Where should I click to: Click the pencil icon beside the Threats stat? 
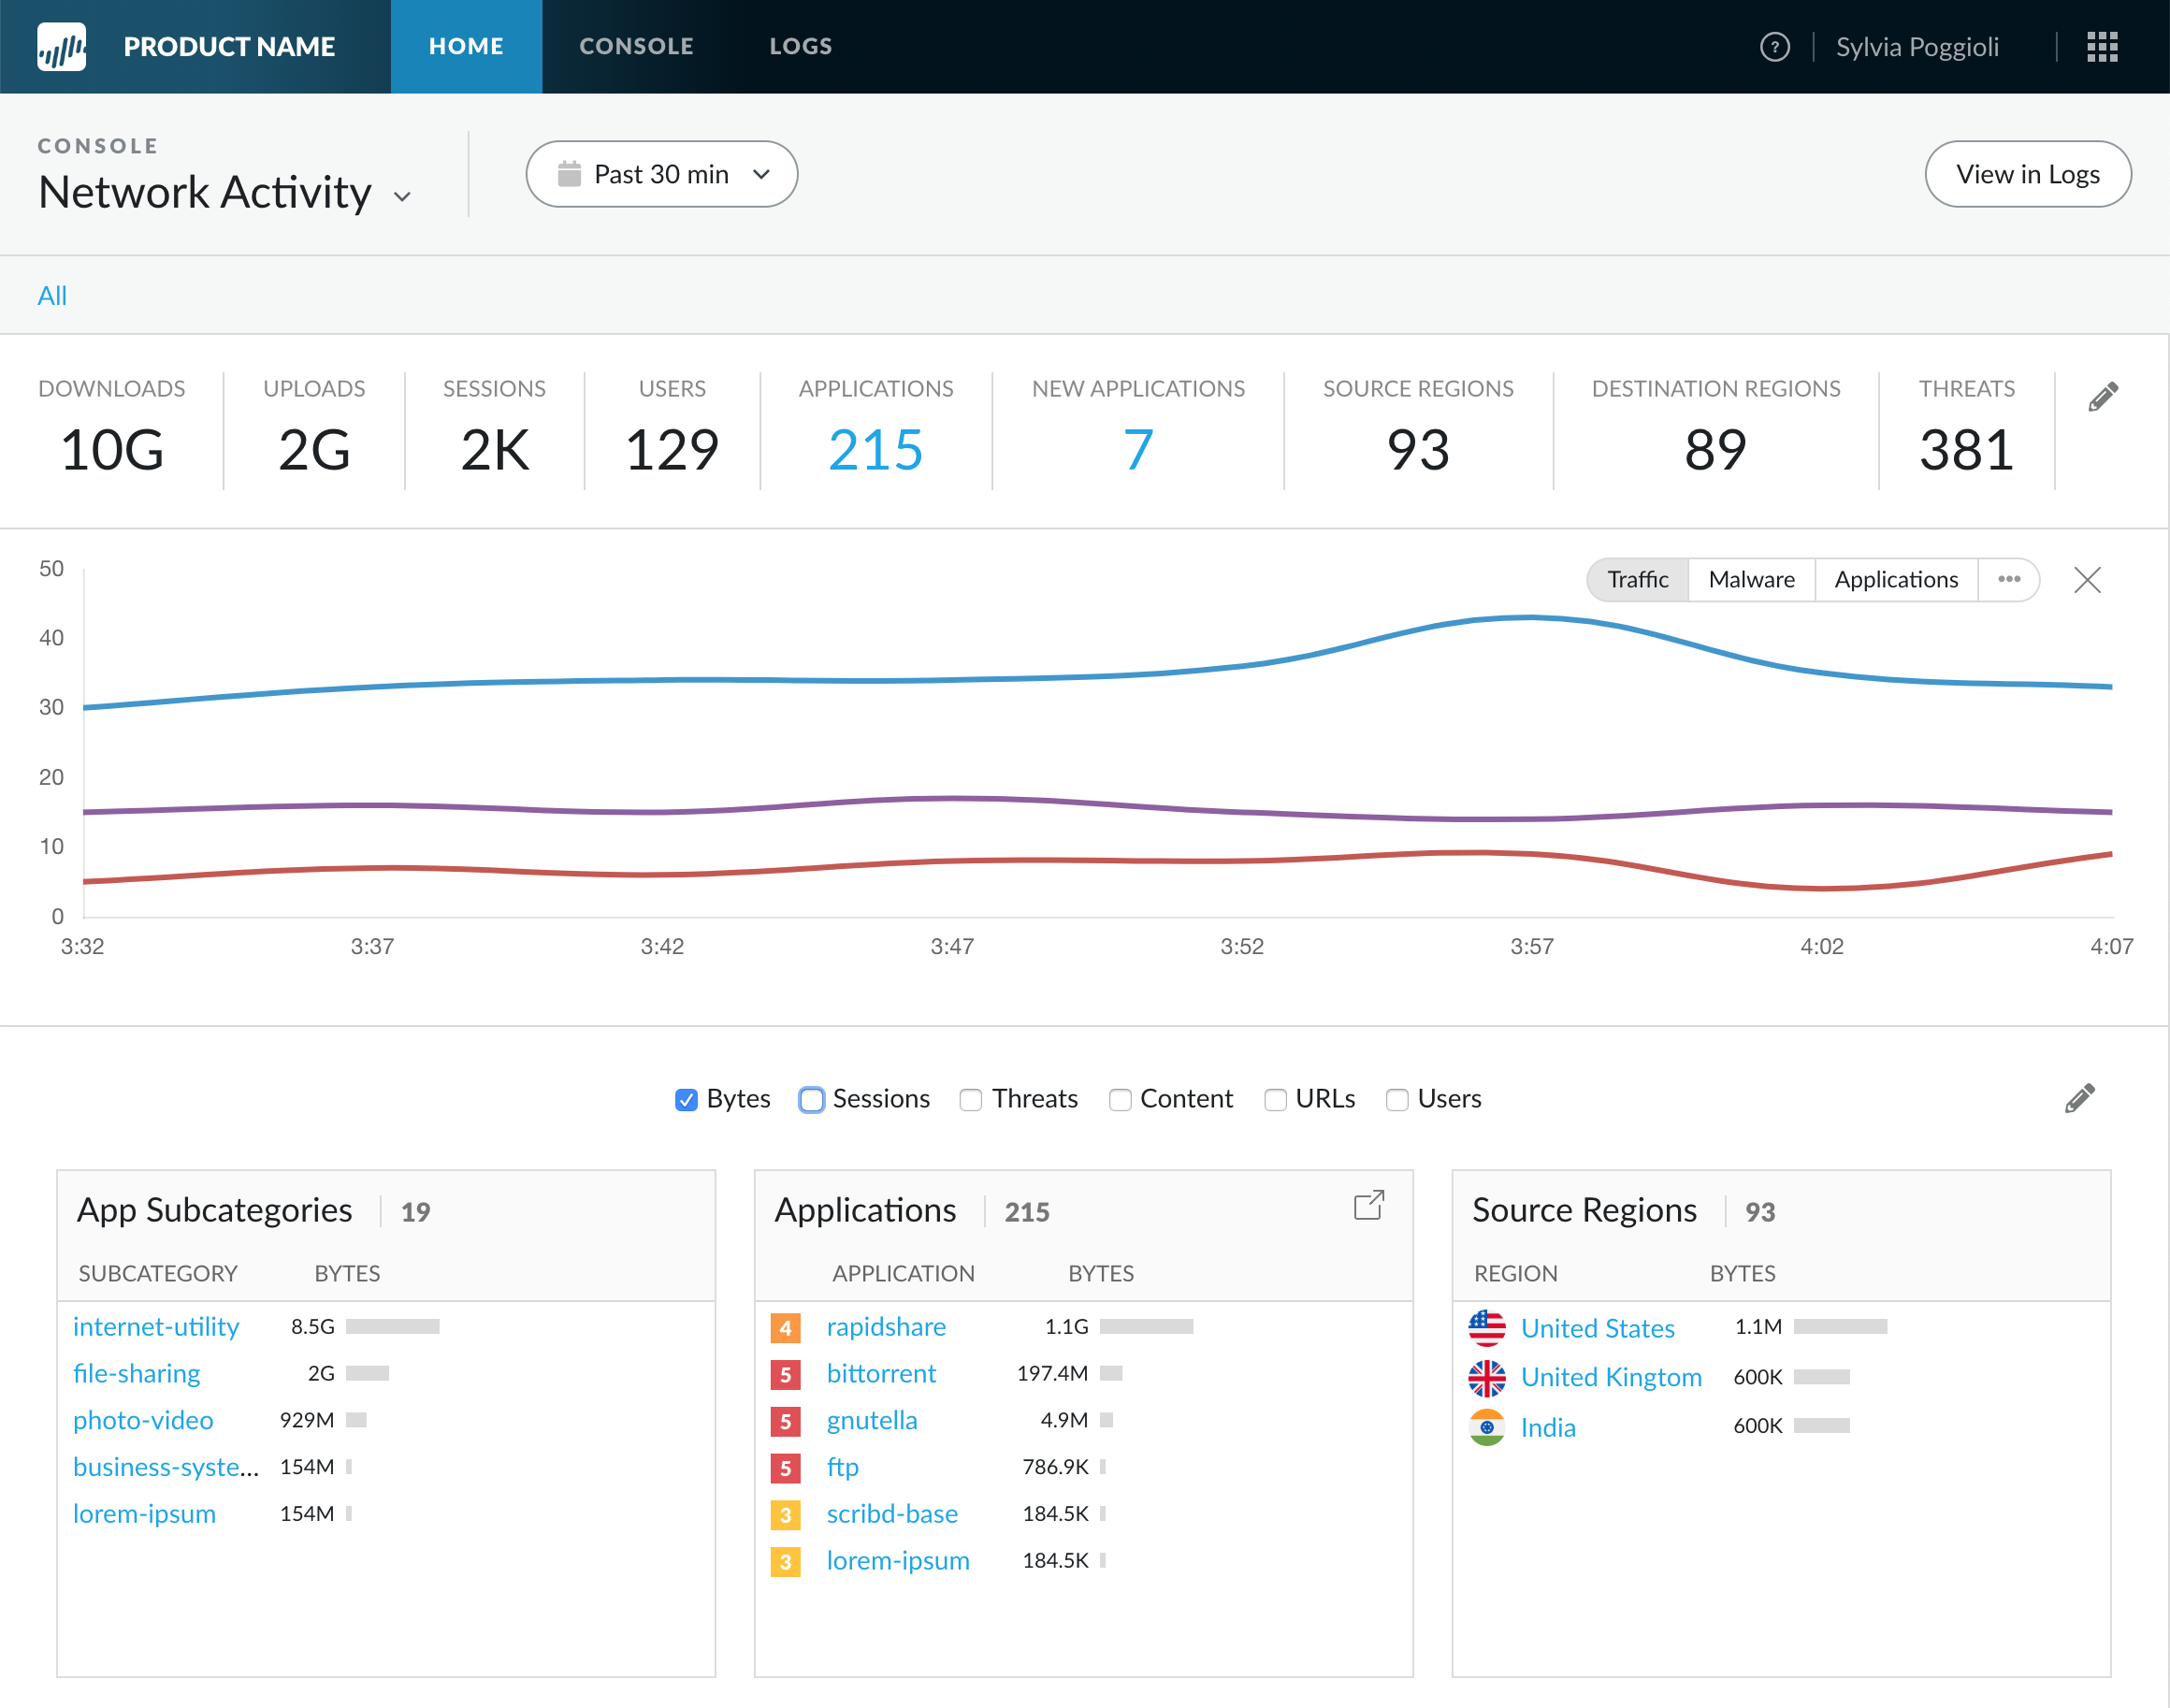pyautogui.click(x=2102, y=397)
